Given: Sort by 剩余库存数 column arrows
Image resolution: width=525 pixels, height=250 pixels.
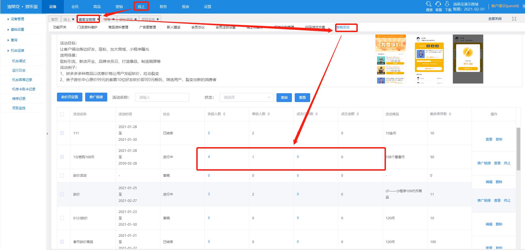Looking at the screenshot, I should click(x=450, y=114).
